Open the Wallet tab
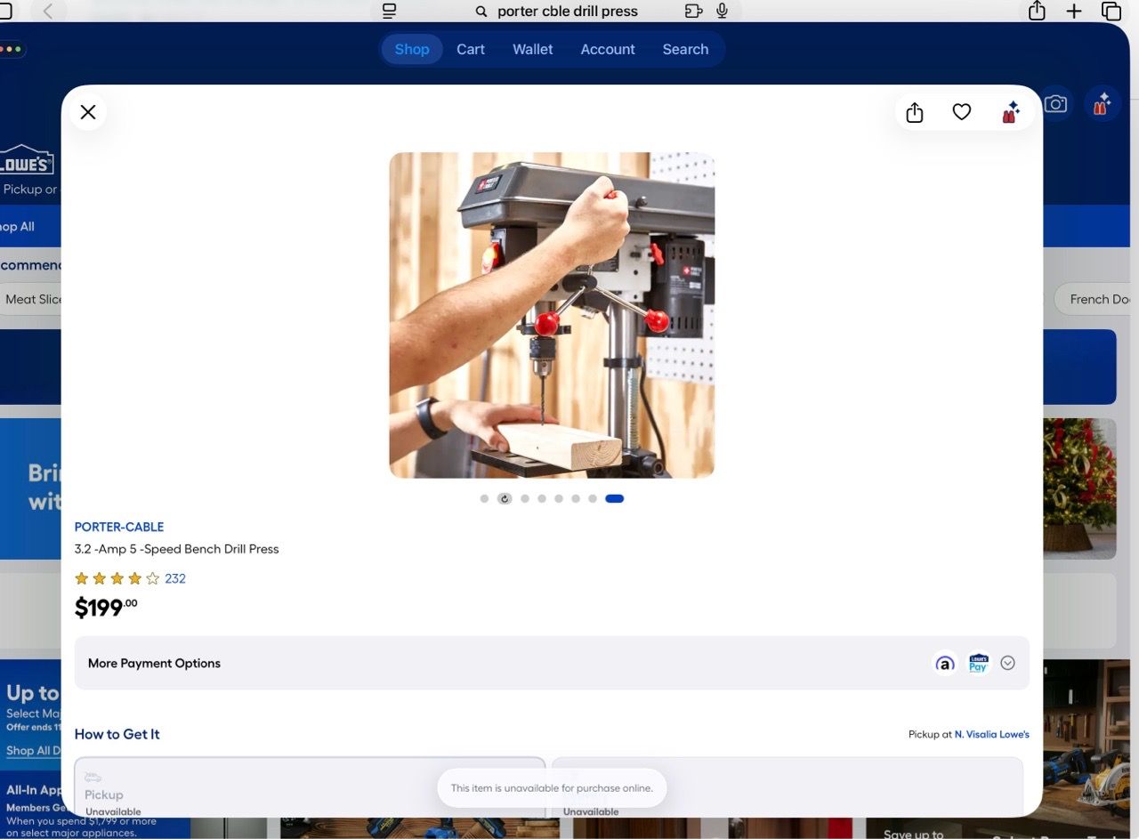This screenshot has height=839, width=1139. (x=533, y=49)
